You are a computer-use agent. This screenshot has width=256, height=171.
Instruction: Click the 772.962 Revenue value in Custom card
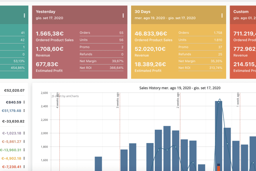pos(245,49)
